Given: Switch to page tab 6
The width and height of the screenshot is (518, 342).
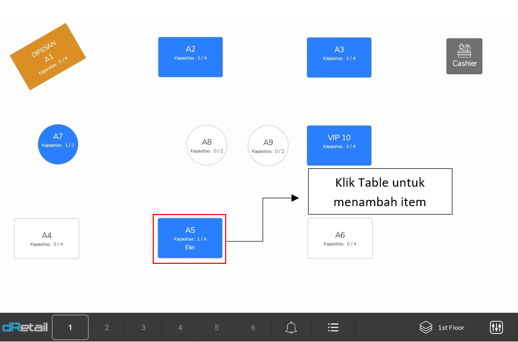Looking at the screenshot, I should pos(253,327).
